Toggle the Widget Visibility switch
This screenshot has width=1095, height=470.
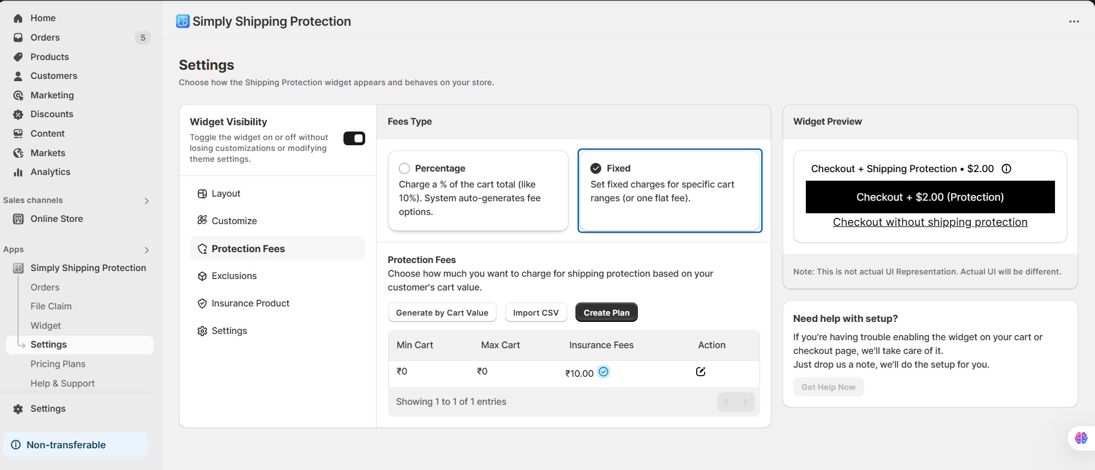coord(354,138)
